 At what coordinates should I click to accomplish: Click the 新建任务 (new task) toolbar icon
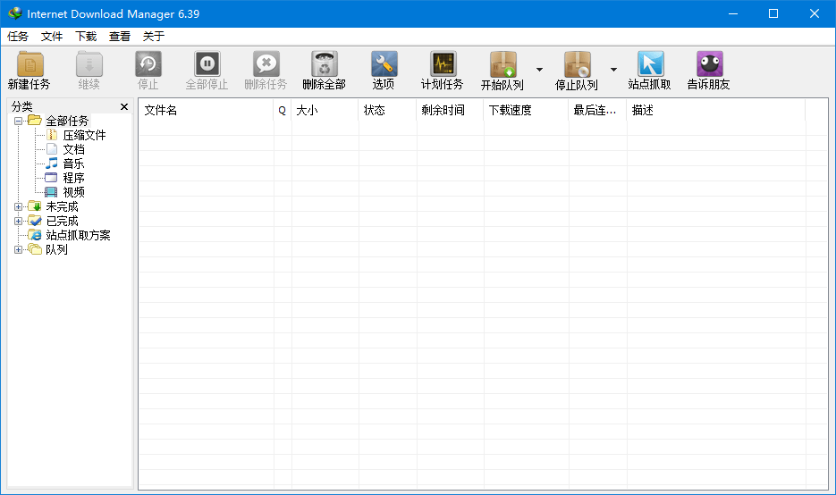click(30, 64)
